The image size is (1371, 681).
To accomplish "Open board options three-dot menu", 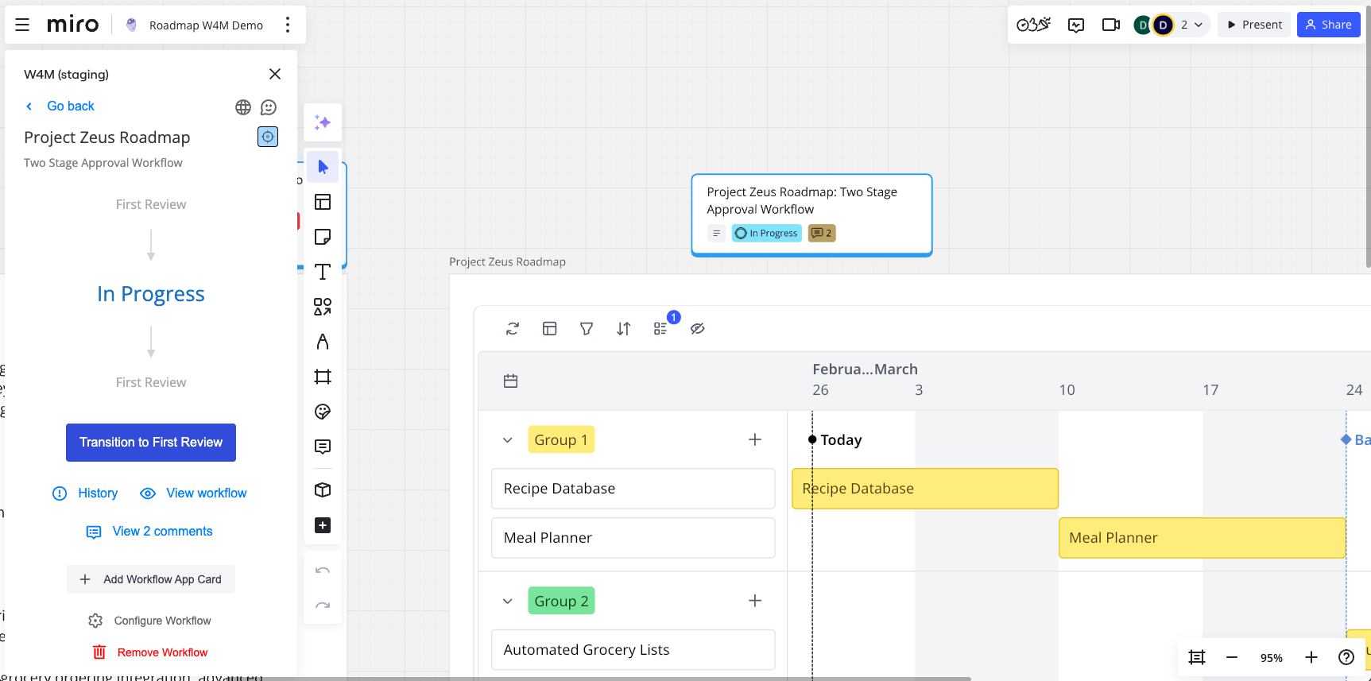I will (288, 25).
